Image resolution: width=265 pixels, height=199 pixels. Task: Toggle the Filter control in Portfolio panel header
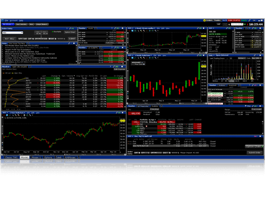pyautogui.click(x=248, y=106)
